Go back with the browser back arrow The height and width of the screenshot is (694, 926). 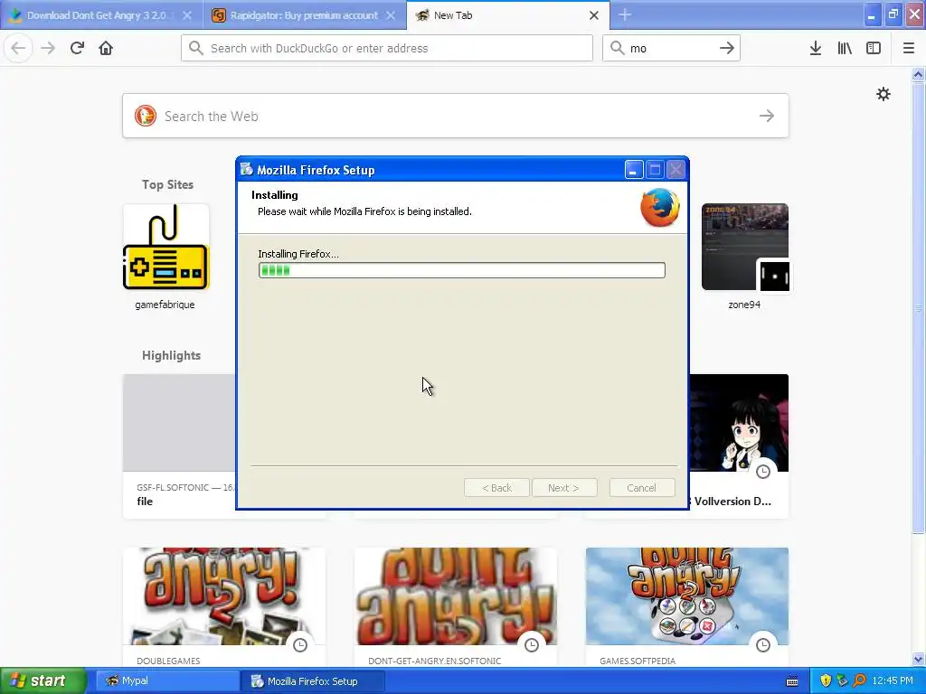18,48
